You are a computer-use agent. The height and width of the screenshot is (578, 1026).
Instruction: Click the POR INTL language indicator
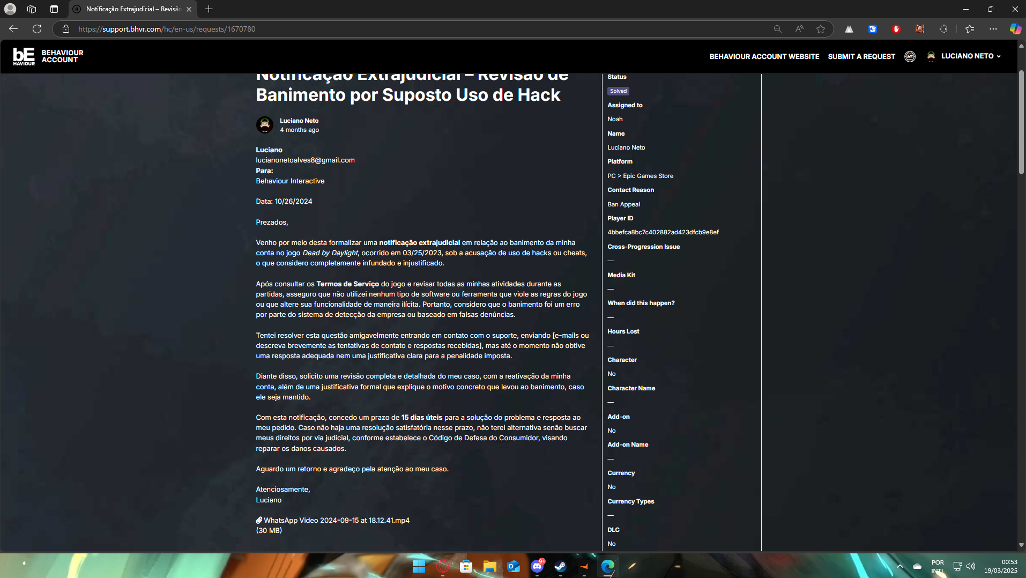(x=938, y=567)
